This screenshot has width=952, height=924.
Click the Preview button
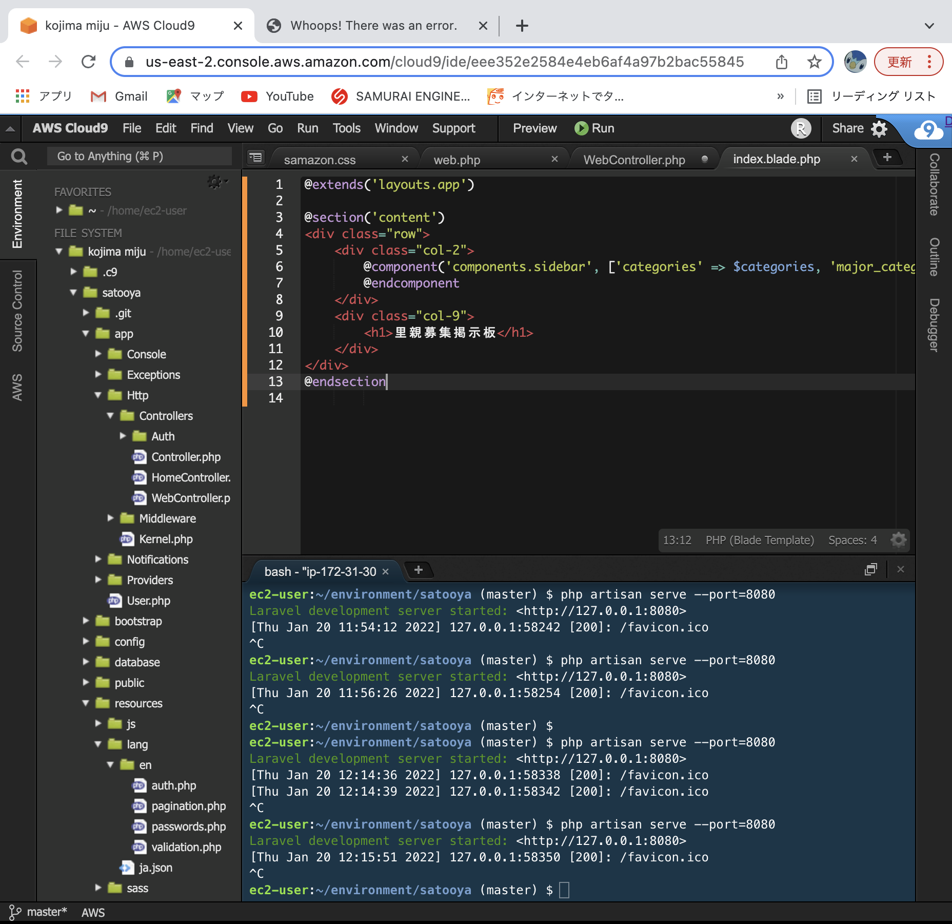(534, 128)
